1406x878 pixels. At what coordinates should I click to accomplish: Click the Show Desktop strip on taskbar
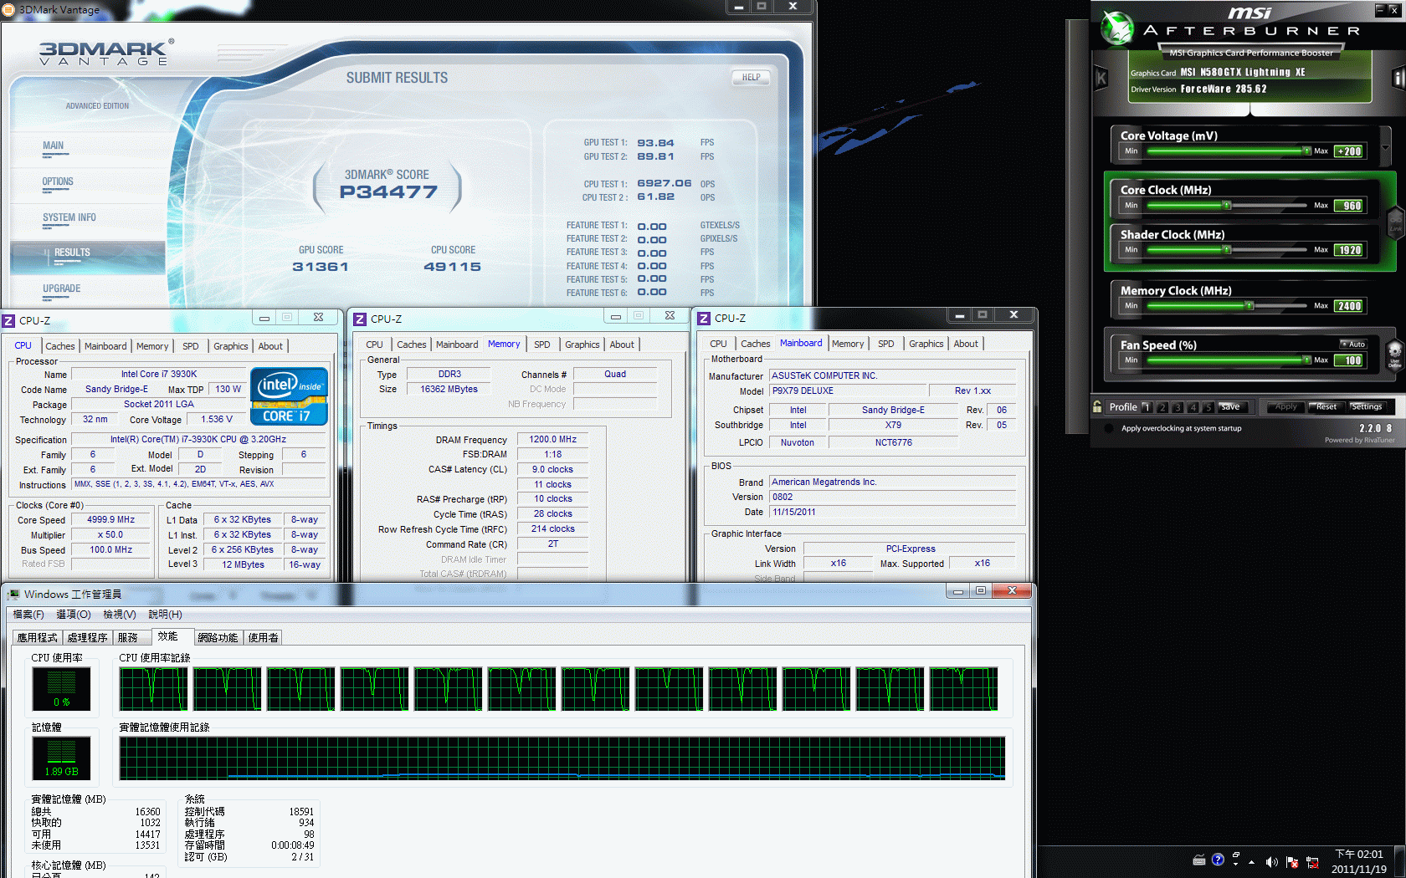coord(1399,862)
